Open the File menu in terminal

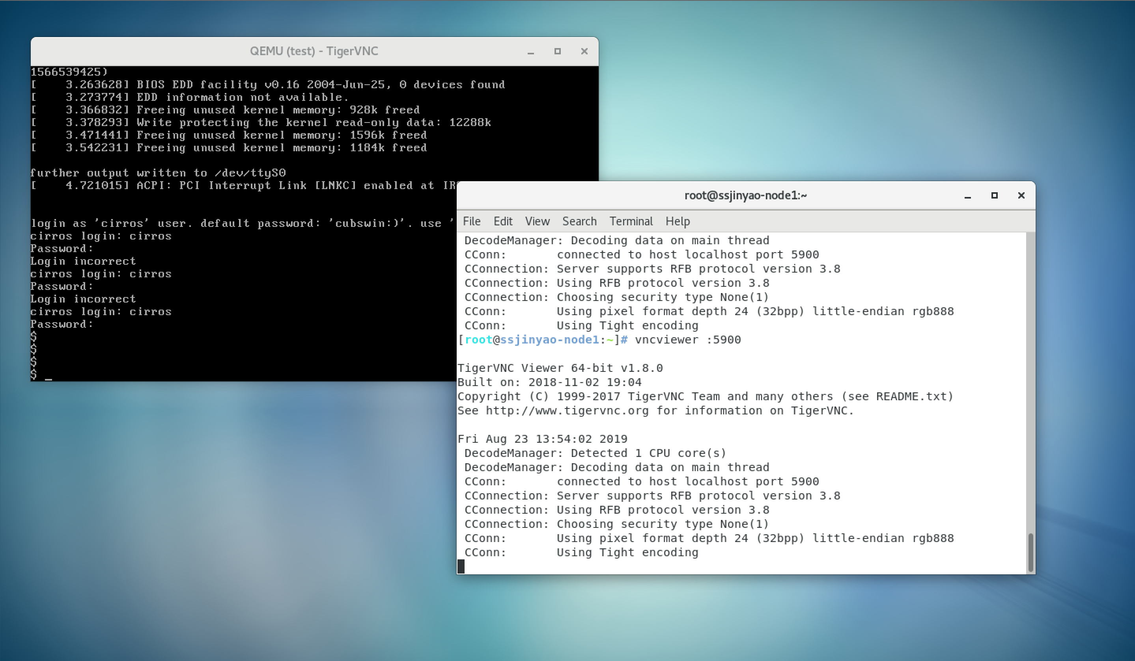tap(472, 221)
